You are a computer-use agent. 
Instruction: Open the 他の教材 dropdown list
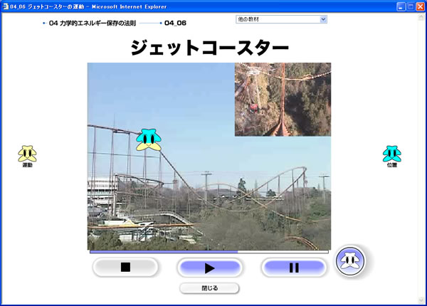(x=282, y=19)
